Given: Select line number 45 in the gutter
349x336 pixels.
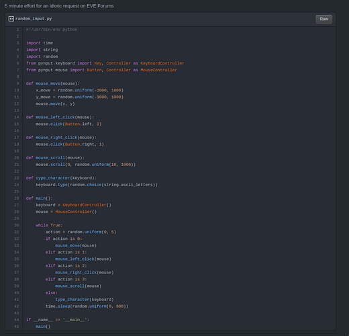Looking at the screenshot, I should [x=17, y=327].
